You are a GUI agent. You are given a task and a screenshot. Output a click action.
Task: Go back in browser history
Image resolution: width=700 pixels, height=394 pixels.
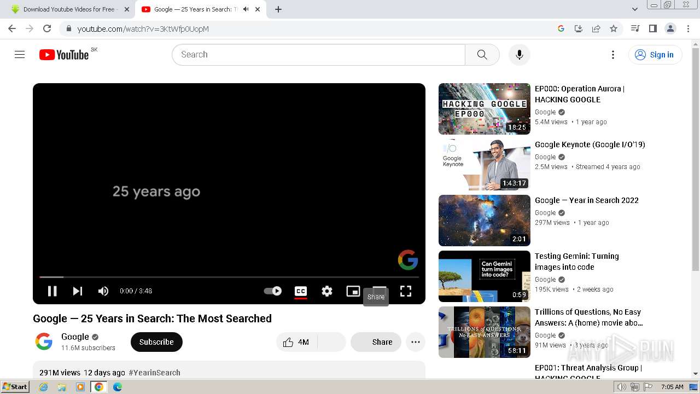12,28
